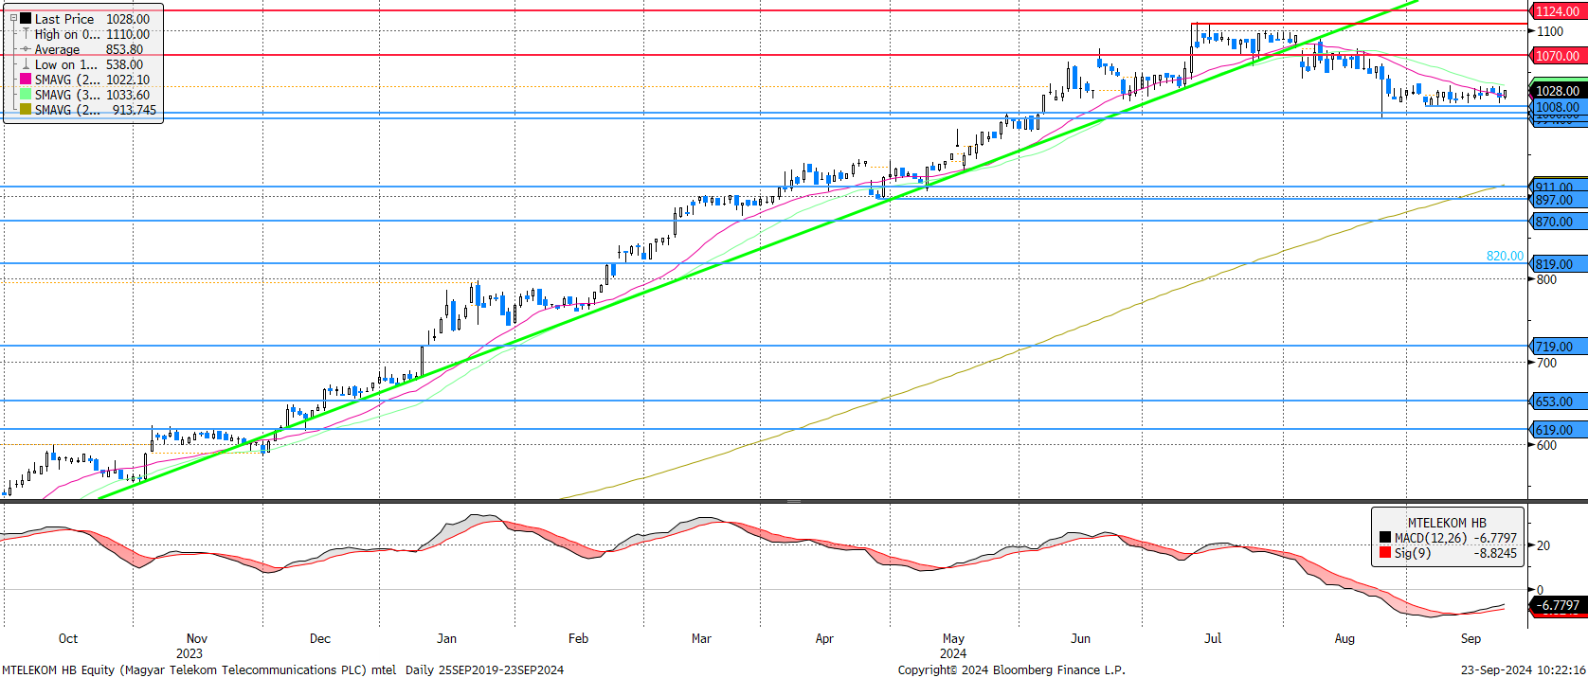Click the MTELEKOM HB Equity footer title
This screenshot has width=1588, height=678.
click(58, 669)
